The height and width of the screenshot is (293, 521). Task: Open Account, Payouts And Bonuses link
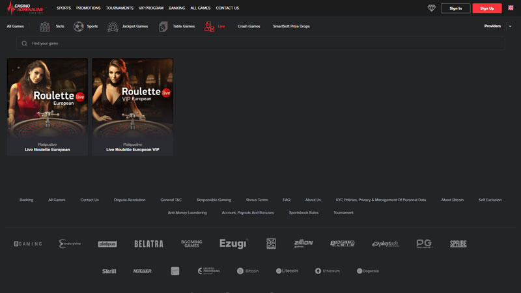pos(248,213)
